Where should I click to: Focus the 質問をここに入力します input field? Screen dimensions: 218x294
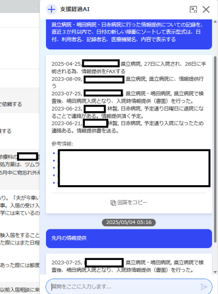[x=129, y=287]
